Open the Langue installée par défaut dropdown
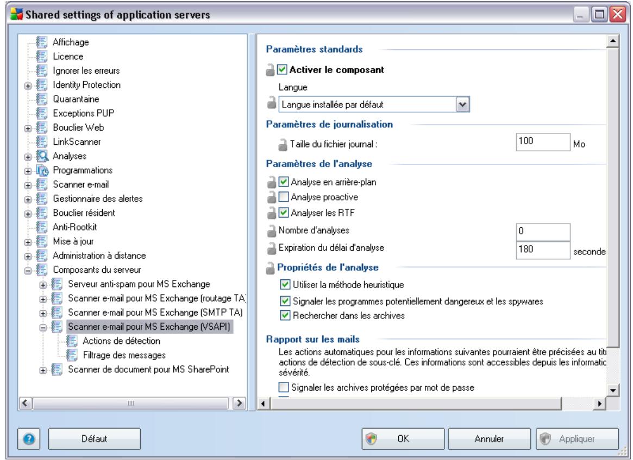 click(462, 104)
